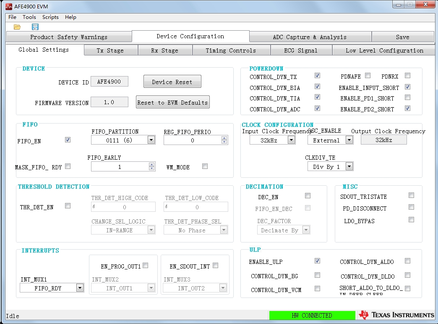Click Reset to EVM Defaults button
438x324 pixels.
pos(172,102)
